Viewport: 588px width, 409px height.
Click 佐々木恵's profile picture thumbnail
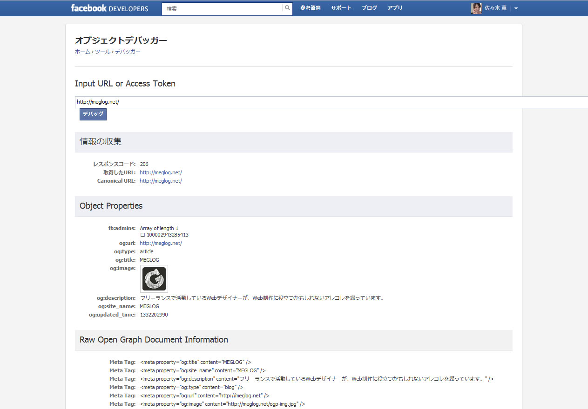476,8
